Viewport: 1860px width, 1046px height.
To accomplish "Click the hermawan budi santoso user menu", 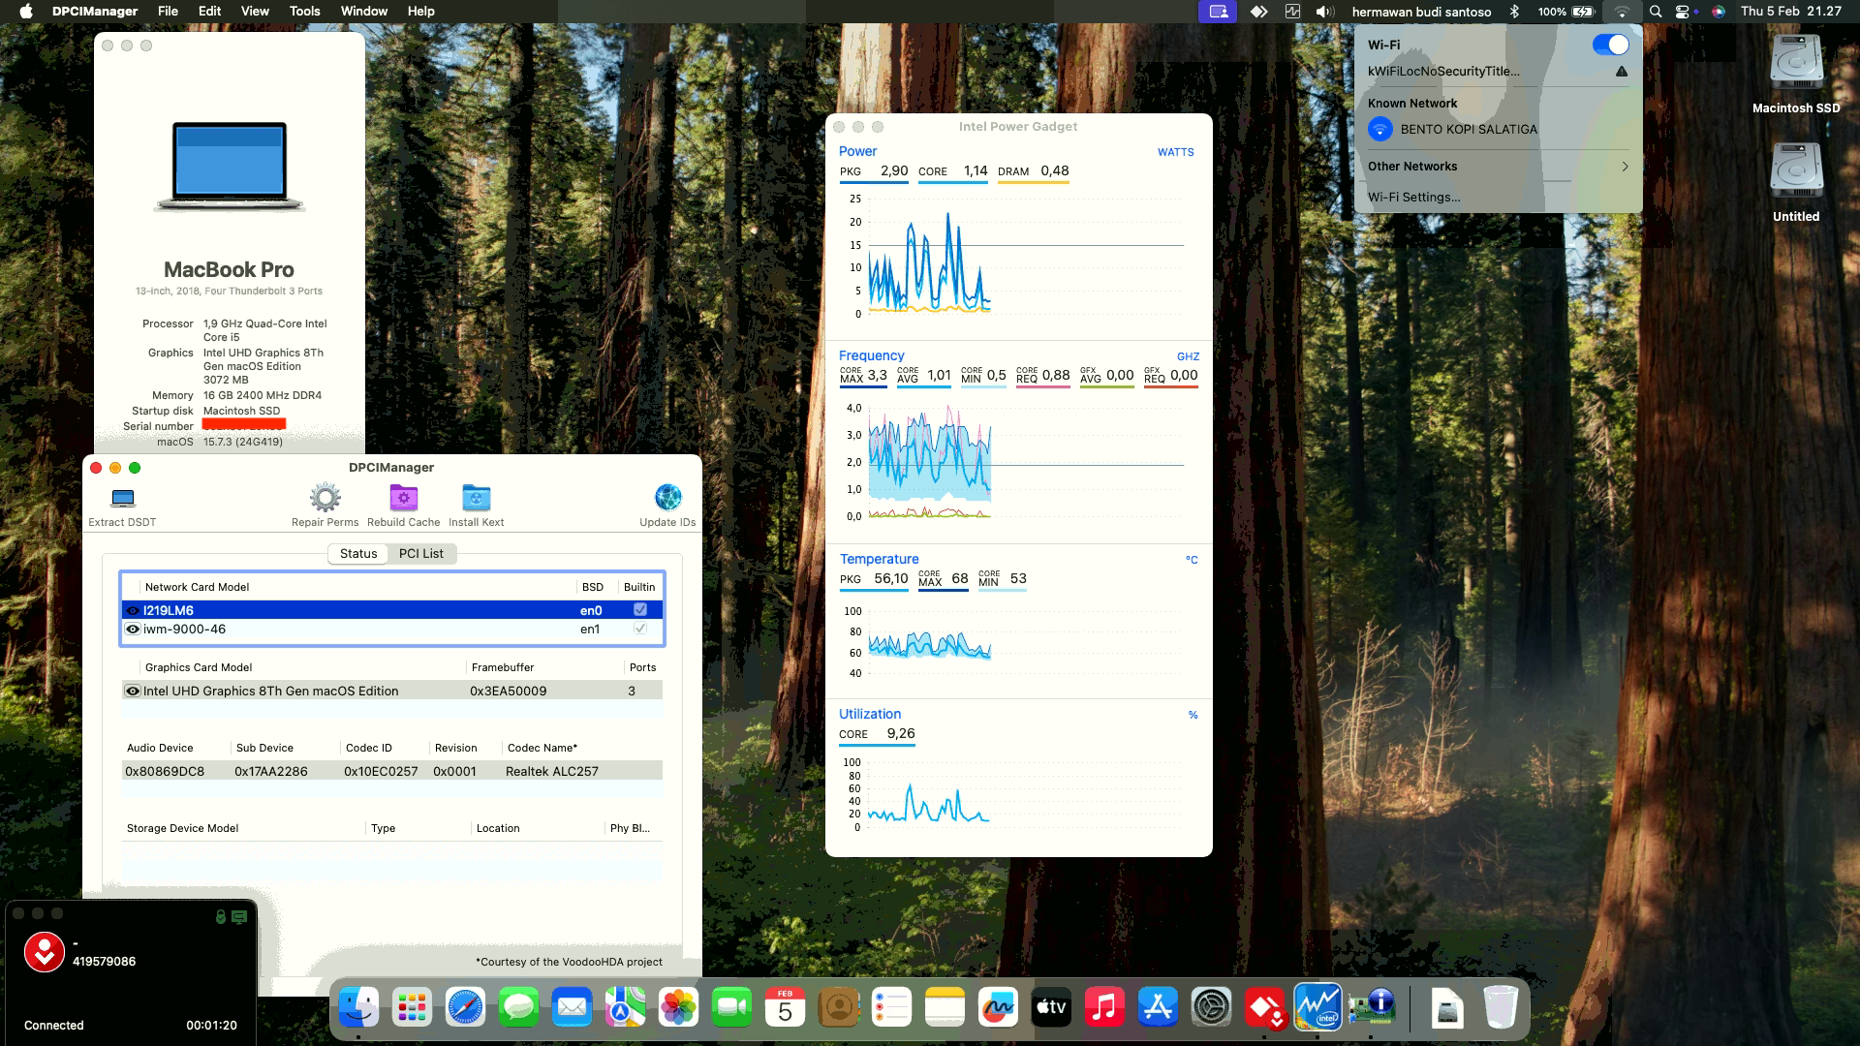I will pyautogui.click(x=1421, y=12).
